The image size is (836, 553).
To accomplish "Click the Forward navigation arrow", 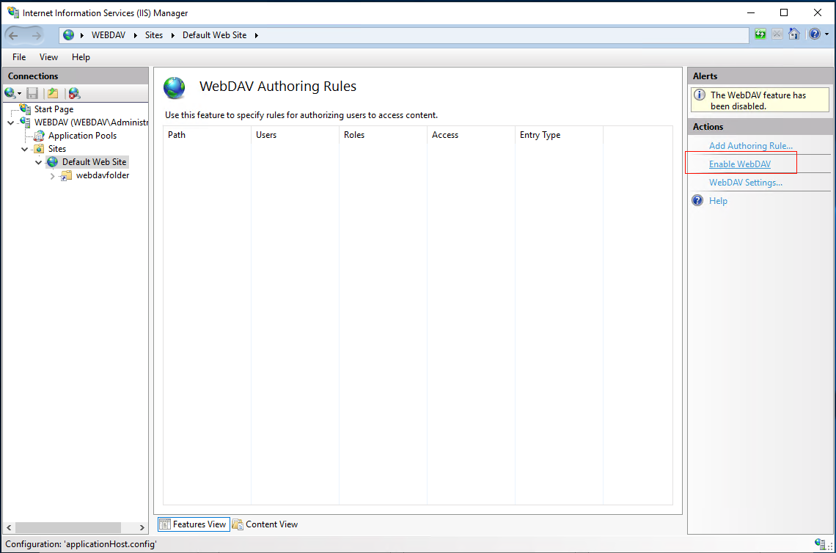I will pos(36,36).
